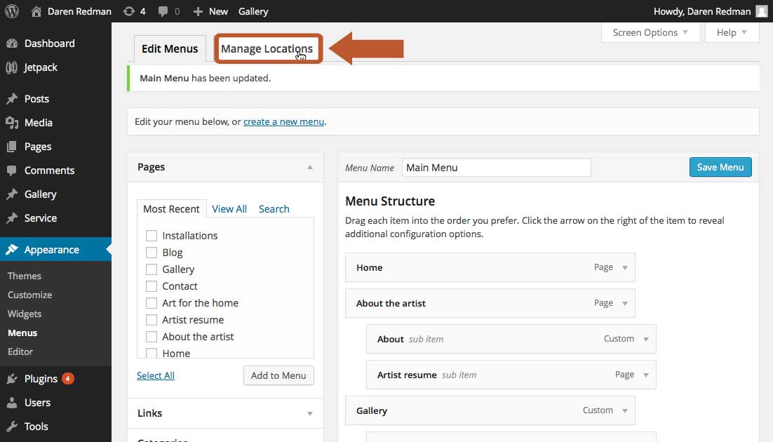Click the Users person icon

[12, 403]
